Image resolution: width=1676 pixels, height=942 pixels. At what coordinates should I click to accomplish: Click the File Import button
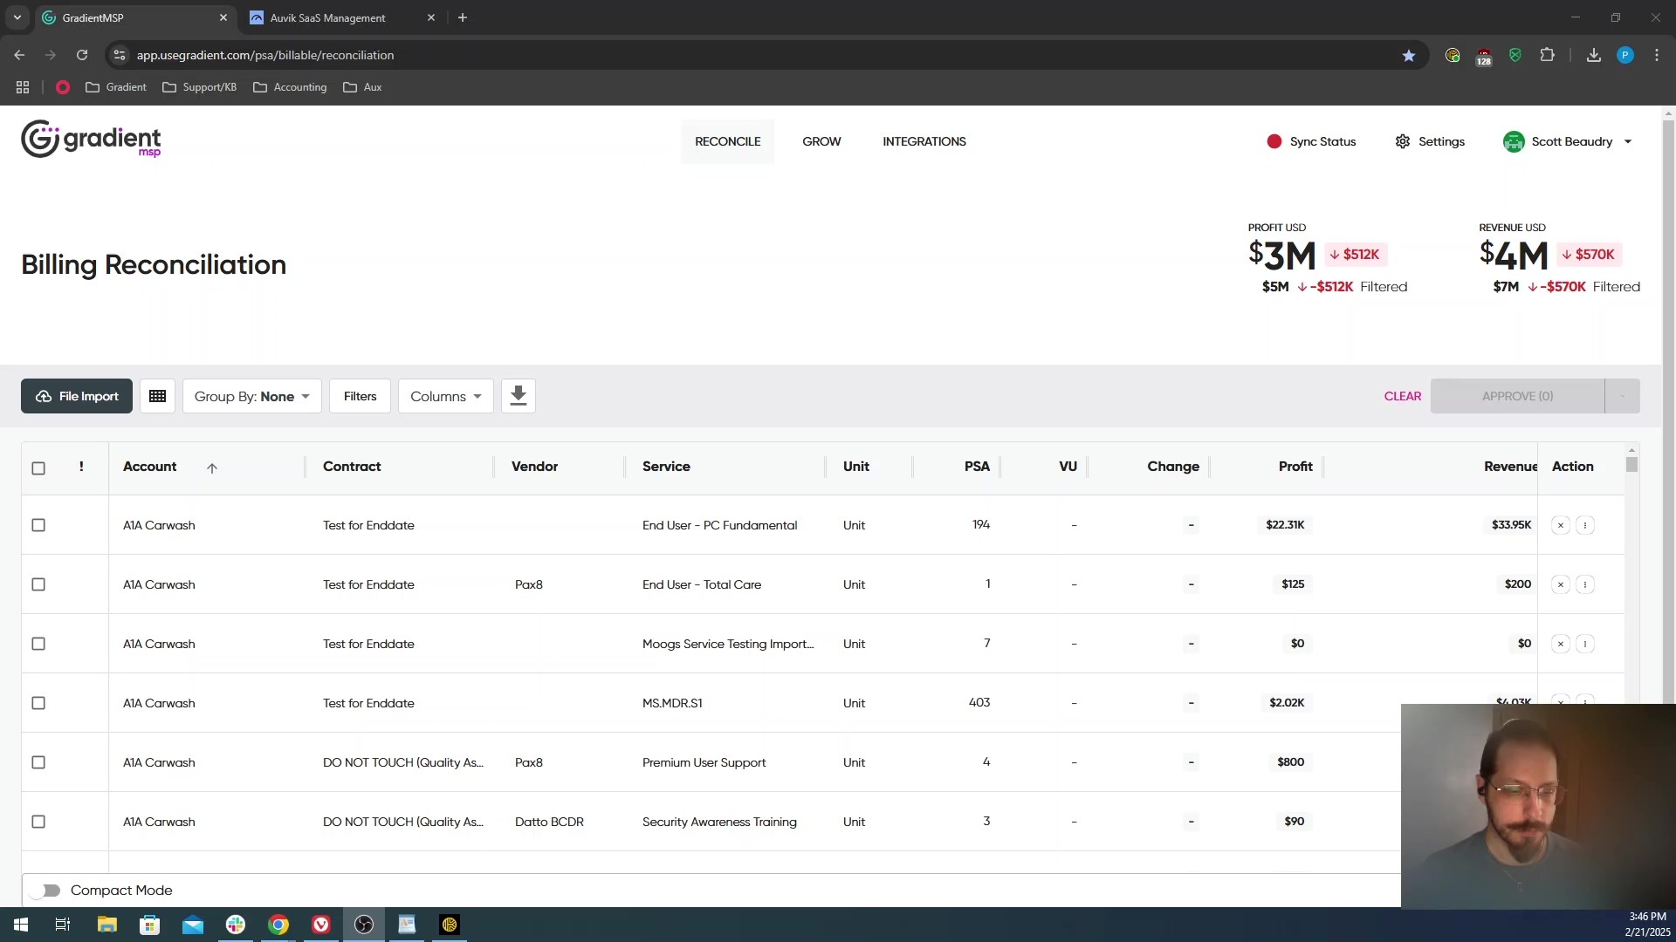click(77, 396)
